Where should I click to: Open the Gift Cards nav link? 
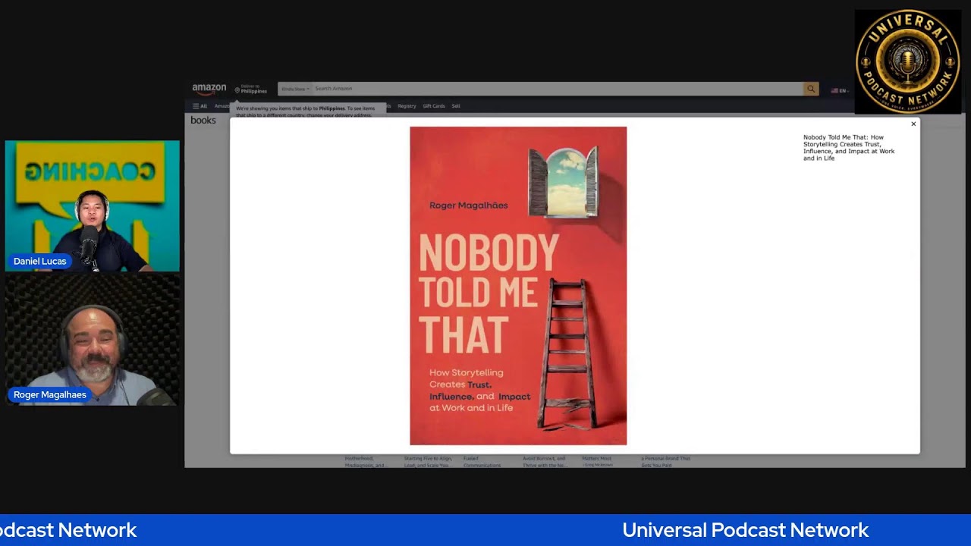pyautogui.click(x=434, y=106)
